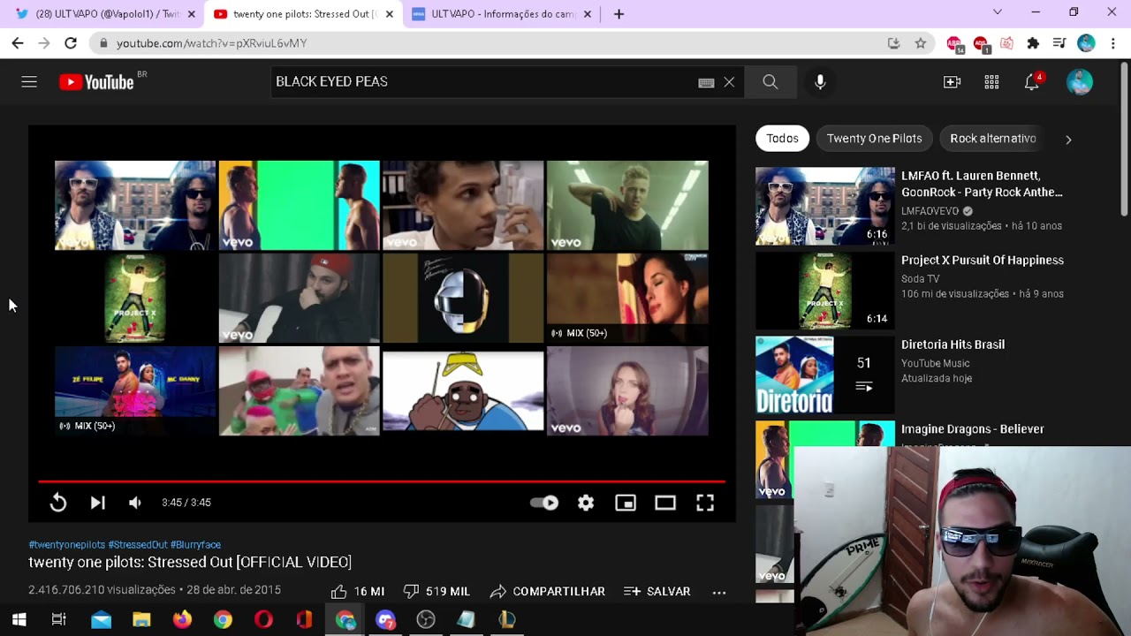
Task: Open Project X Pursuit Of Happiness thumbnail
Action: (824, 291)
